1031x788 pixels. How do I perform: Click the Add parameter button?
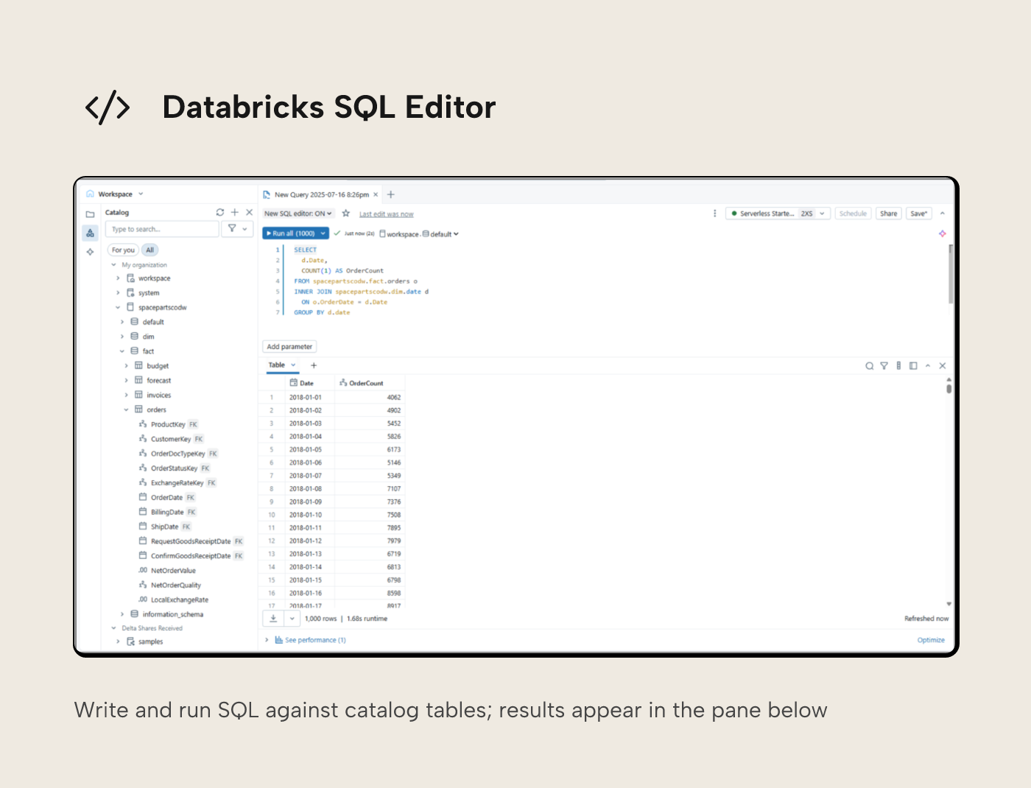pos(289,347)
